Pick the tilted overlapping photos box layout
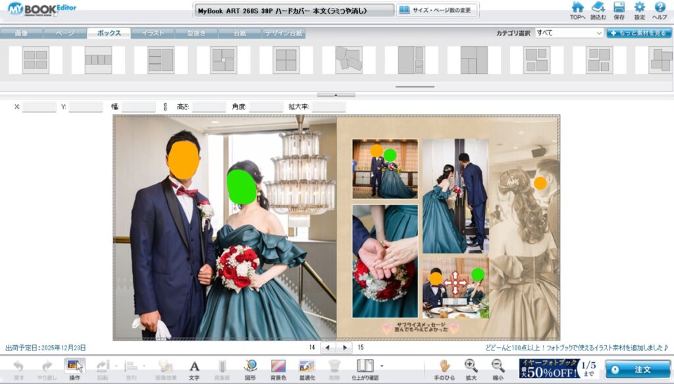 click(x=348, y=60)
